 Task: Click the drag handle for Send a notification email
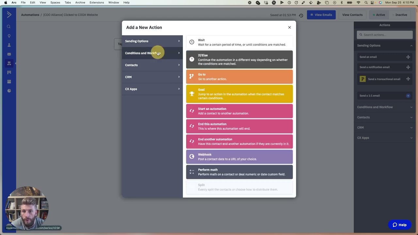tap(408, 67)
